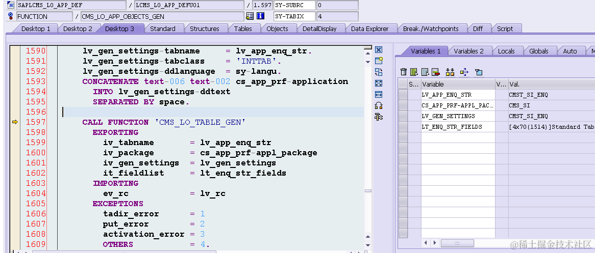This screenshot has width=595, height=253.
Task: Switch to Globals tab
Action: 539,51
